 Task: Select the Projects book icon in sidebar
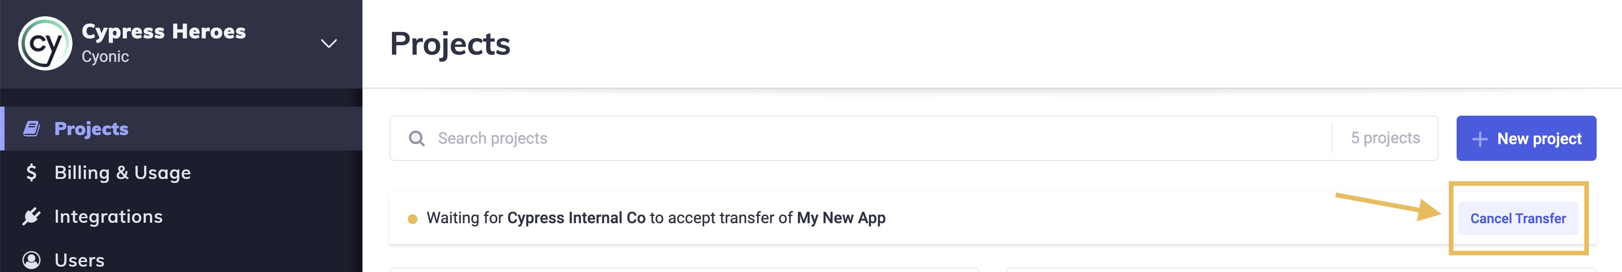[x=30, y=127]
